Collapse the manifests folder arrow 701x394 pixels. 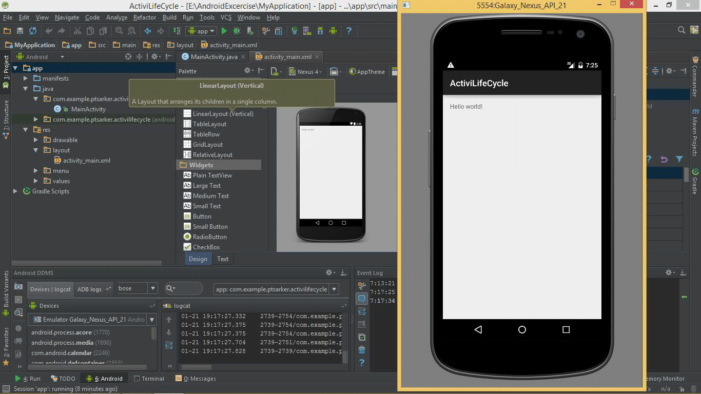[x=26, y=78]
